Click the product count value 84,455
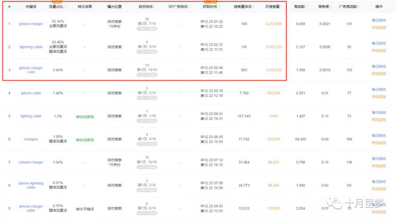397x221 pixels. (x=301, y=139)
